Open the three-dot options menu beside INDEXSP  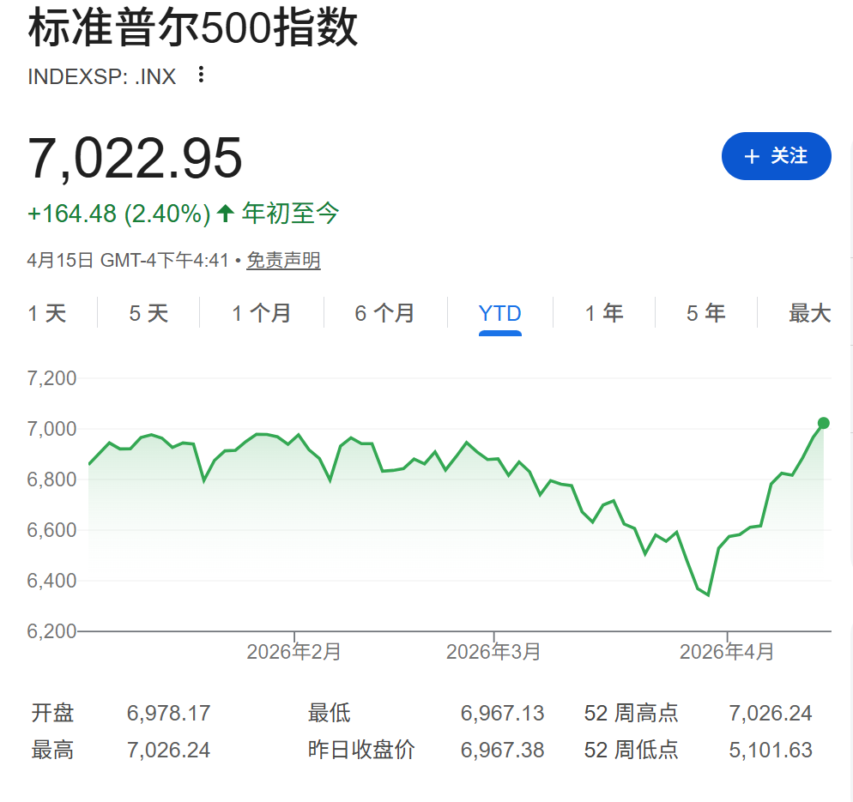(x=200, y=75)
